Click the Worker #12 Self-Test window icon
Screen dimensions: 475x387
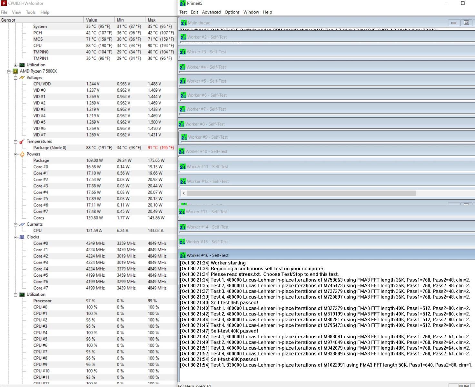coord(183,181)
